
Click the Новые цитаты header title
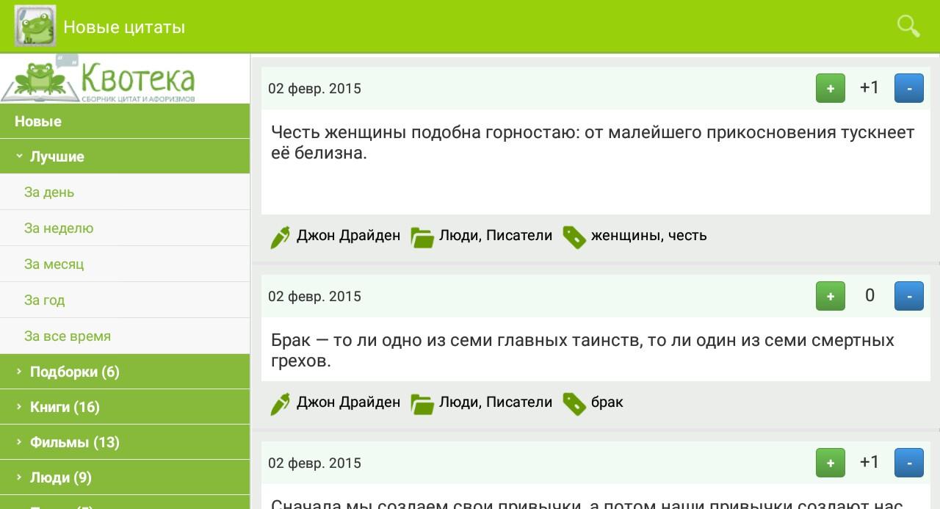click(x=124, y=27)
